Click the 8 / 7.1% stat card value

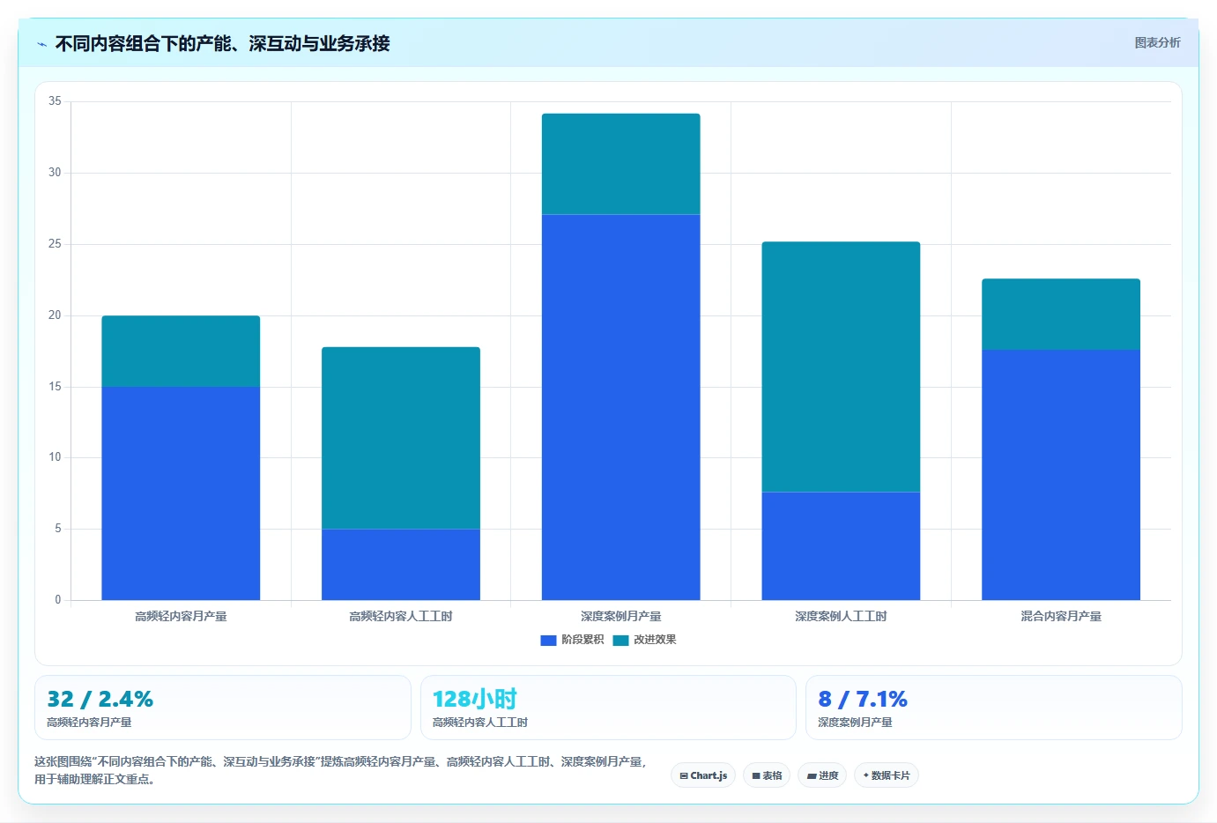coord(863,700)
